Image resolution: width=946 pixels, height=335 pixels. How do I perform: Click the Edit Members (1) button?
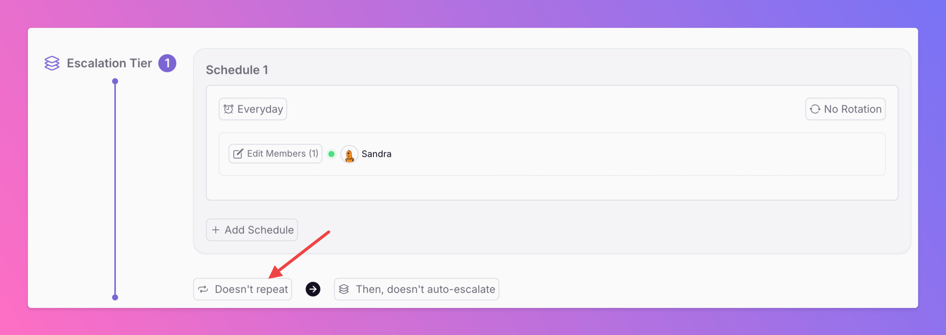click(275, 154)
